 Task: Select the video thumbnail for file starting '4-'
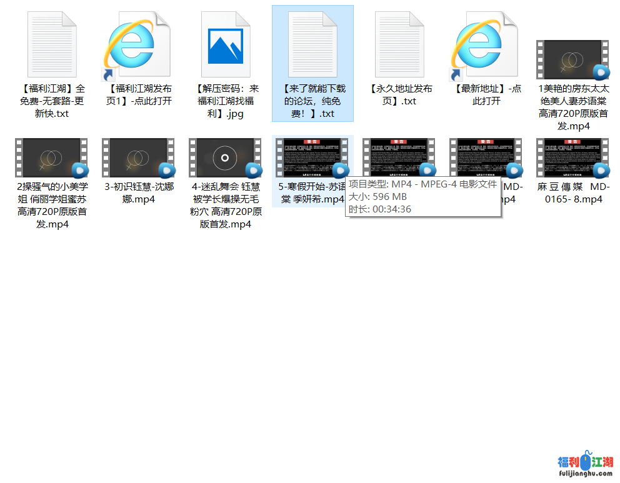coord(226,158)
